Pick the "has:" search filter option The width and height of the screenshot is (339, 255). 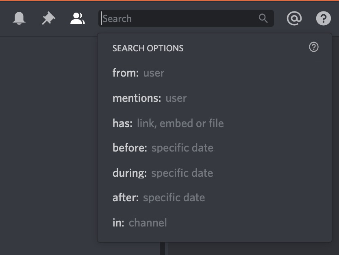point(122,123)
